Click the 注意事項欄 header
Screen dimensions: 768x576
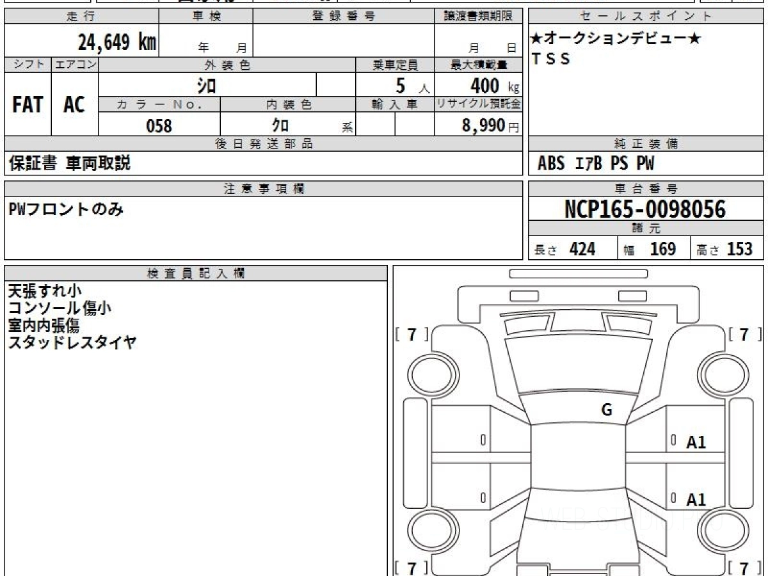pyautogui.click(x=264, y=189)
